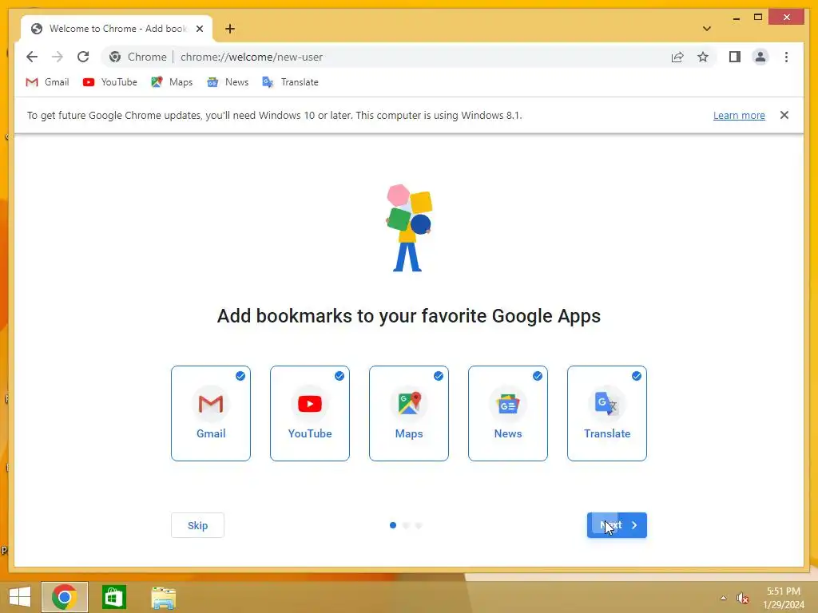Screen dimensions: 818x613
Task: Open the taskbar clock and date
Action: click(x=784, y=598)
